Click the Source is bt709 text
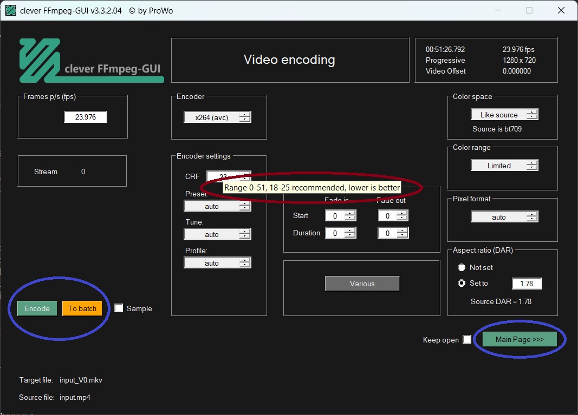Viewport: 578px width, 415px height. coord(497,129)
